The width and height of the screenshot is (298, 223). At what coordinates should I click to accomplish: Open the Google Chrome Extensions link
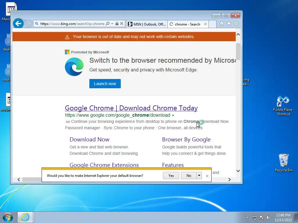(104, 165)
